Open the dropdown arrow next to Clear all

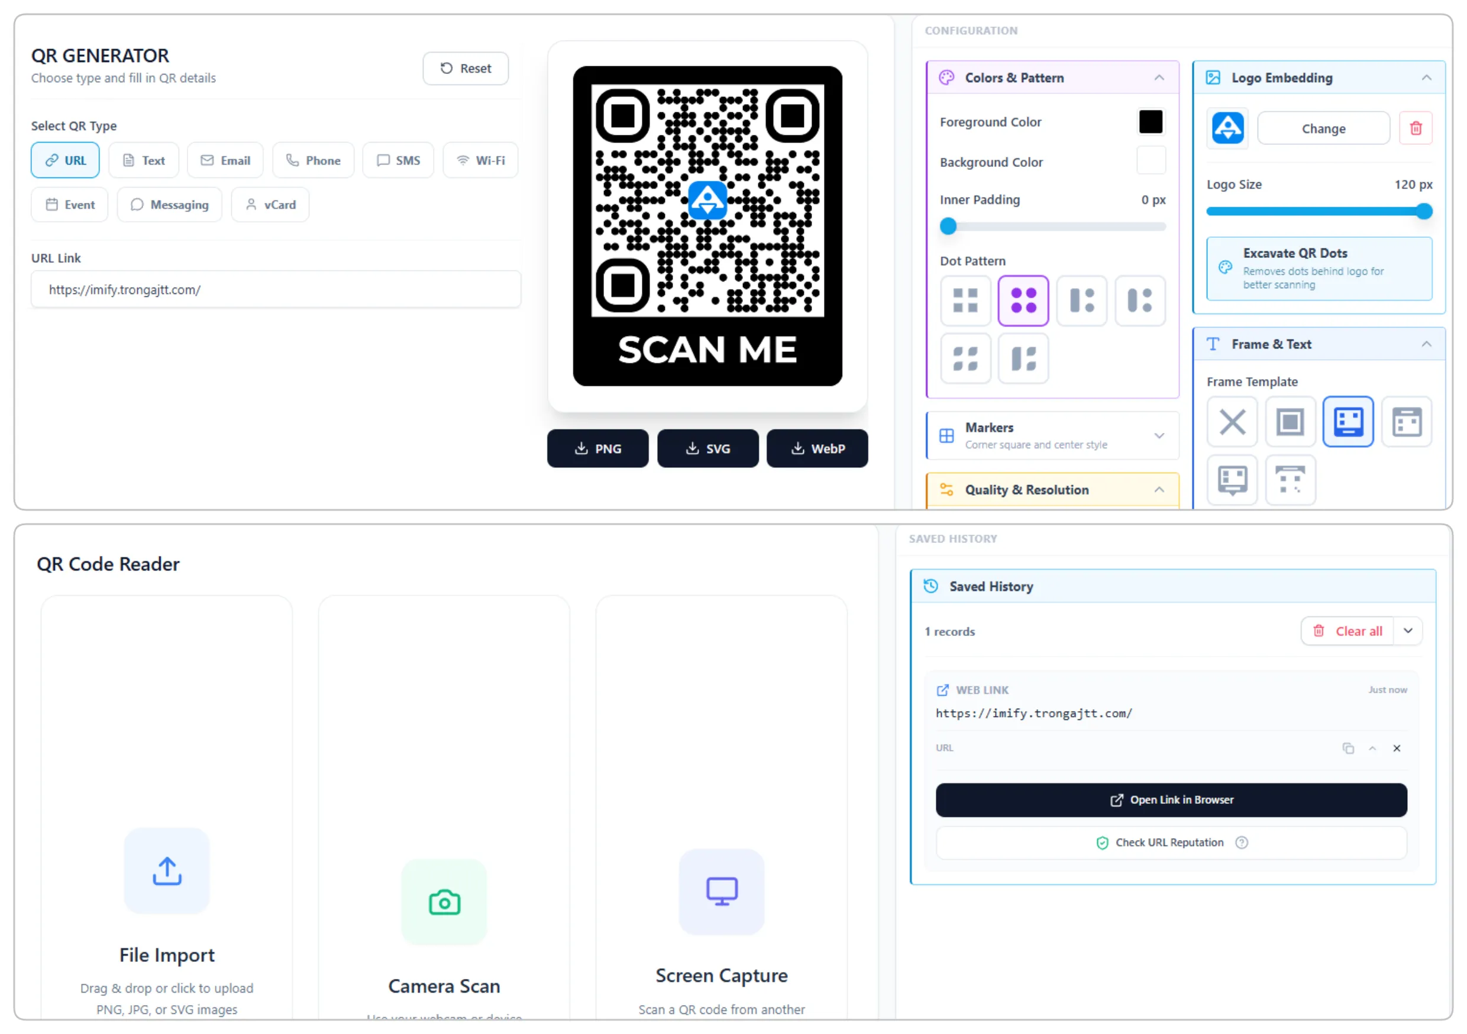click(x=1408, y=631)
